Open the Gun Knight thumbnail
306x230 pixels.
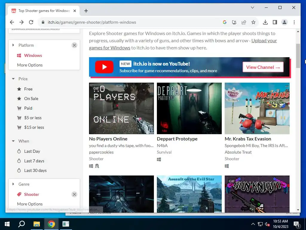point(257,194)
